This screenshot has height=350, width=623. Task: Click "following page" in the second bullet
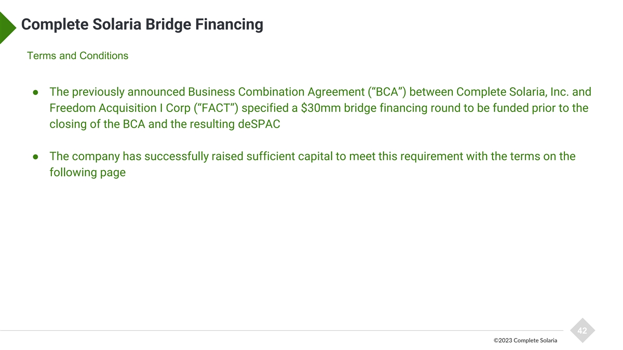coord(87,172)
